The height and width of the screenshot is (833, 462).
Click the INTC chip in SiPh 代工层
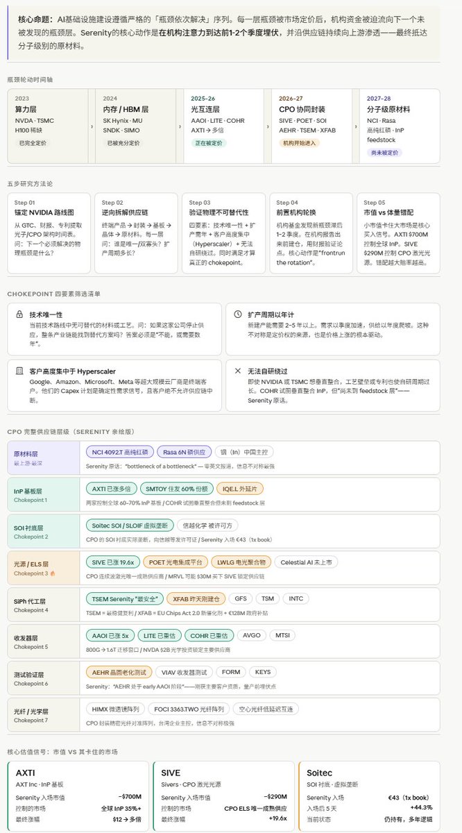(x=296, y=598)
